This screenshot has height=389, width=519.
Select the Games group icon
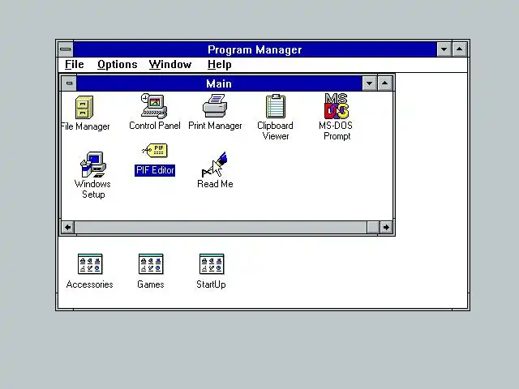[x=151, y=264]
